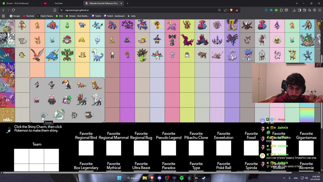The width and height of the screenshot is (323, 182).
Task: Click Chandelure in the Gen V row
Action: tap(217, 40)
